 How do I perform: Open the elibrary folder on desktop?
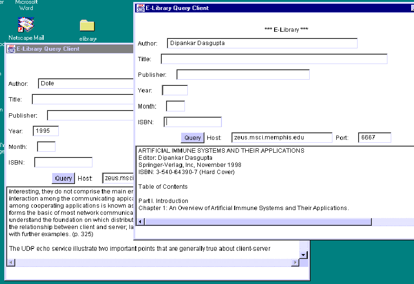click(x=87, y=31)
